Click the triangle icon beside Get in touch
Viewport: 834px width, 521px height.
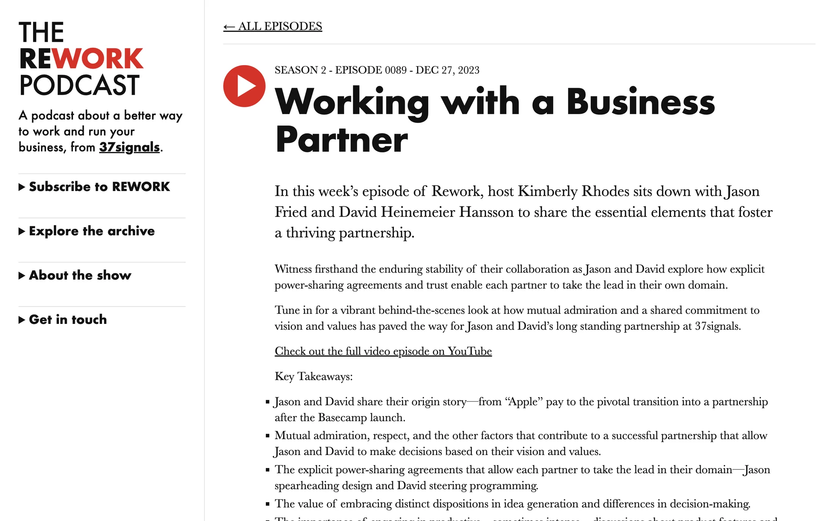(22, 320)
